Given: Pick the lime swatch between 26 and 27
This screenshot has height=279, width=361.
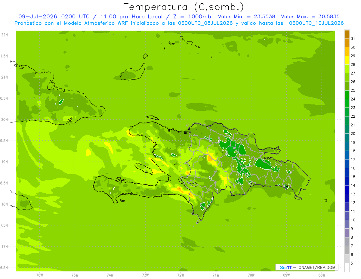Looking at the screenshot, I should pyautogui.click(x=347, y=77).
